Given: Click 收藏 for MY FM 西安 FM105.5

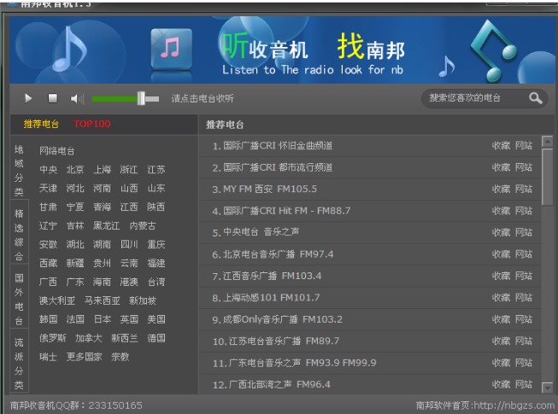Looking at the screenshot, I should tap(501, 190).
